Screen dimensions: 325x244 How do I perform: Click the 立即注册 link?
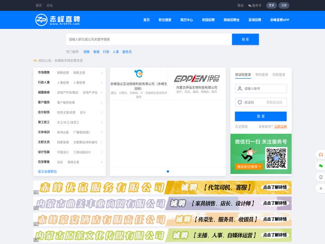[280, 127]
